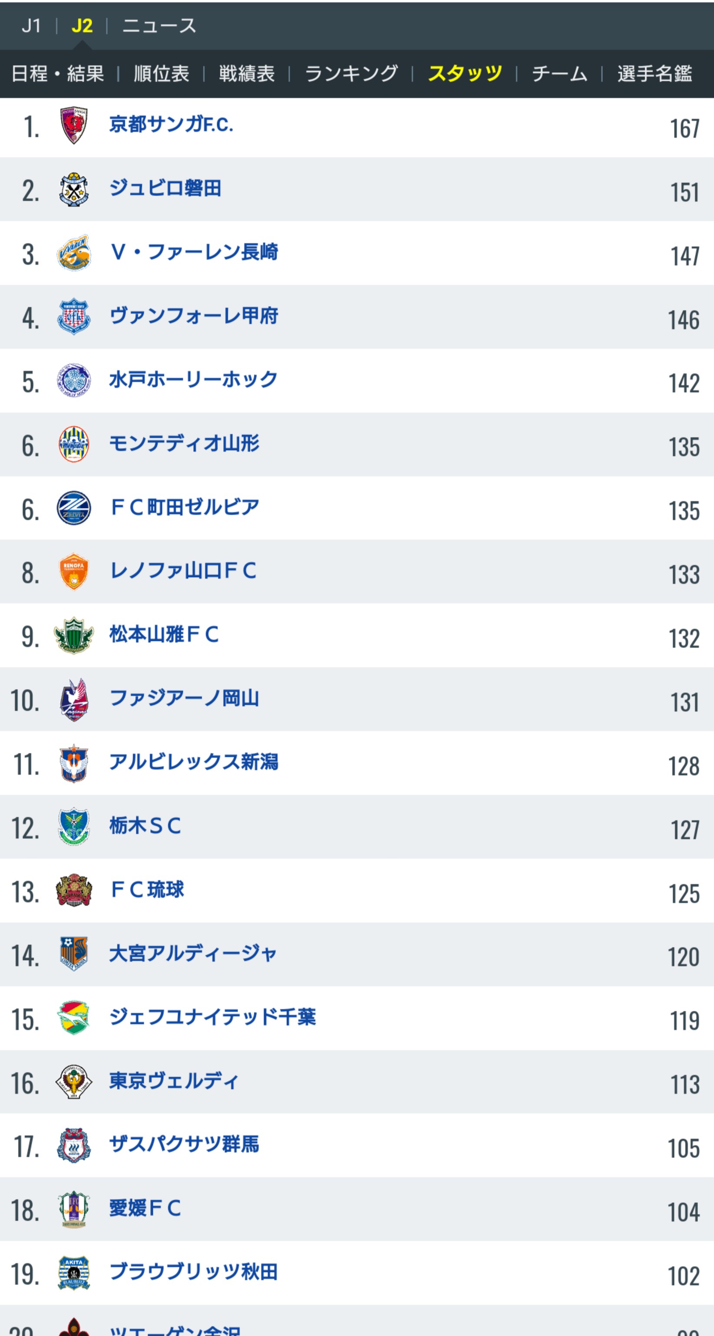Open the 東京ヴェルディ team link
This screenshot has width=714, height=1336.
tap(174, 1081)
